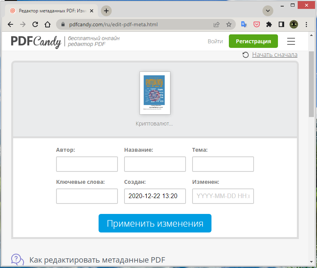Open the Google Translate extension

244,24
